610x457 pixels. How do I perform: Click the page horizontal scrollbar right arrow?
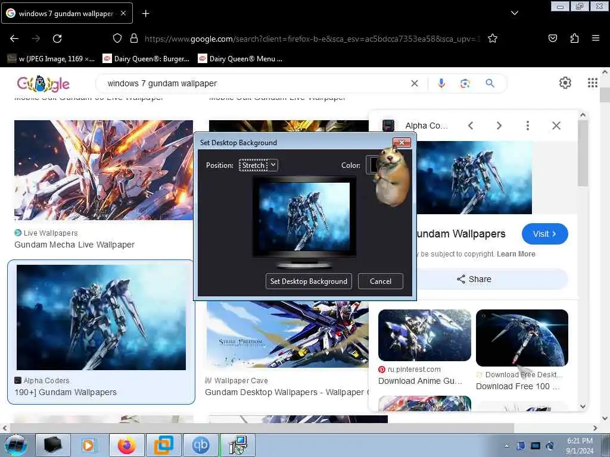click(595, 428)
